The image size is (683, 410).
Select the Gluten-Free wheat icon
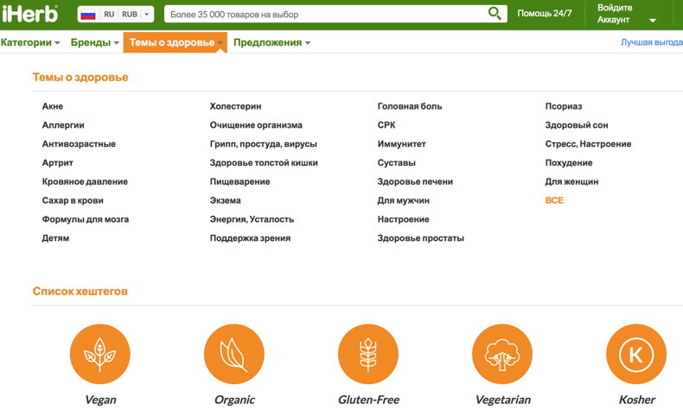(x=368, y=354)
